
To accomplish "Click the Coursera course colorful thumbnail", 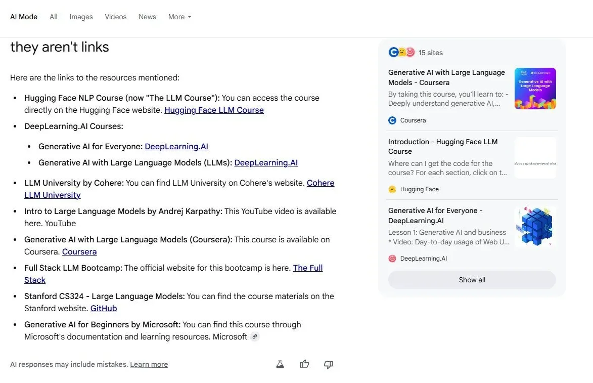I will point(535,89).
